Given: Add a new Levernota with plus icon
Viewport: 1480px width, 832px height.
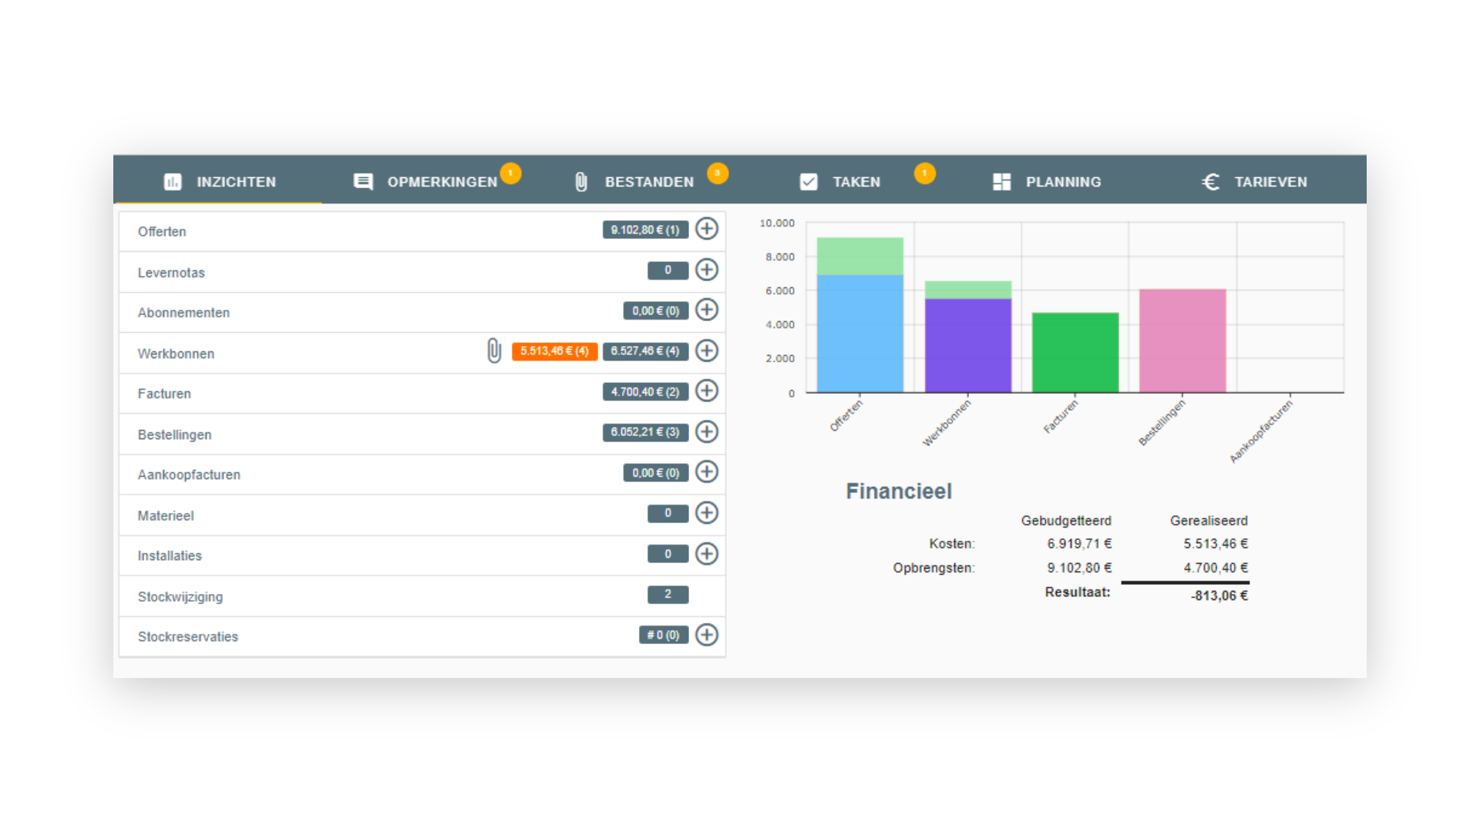Looking at the screenshot, I should pyautogui.click(x=706, y=270).
